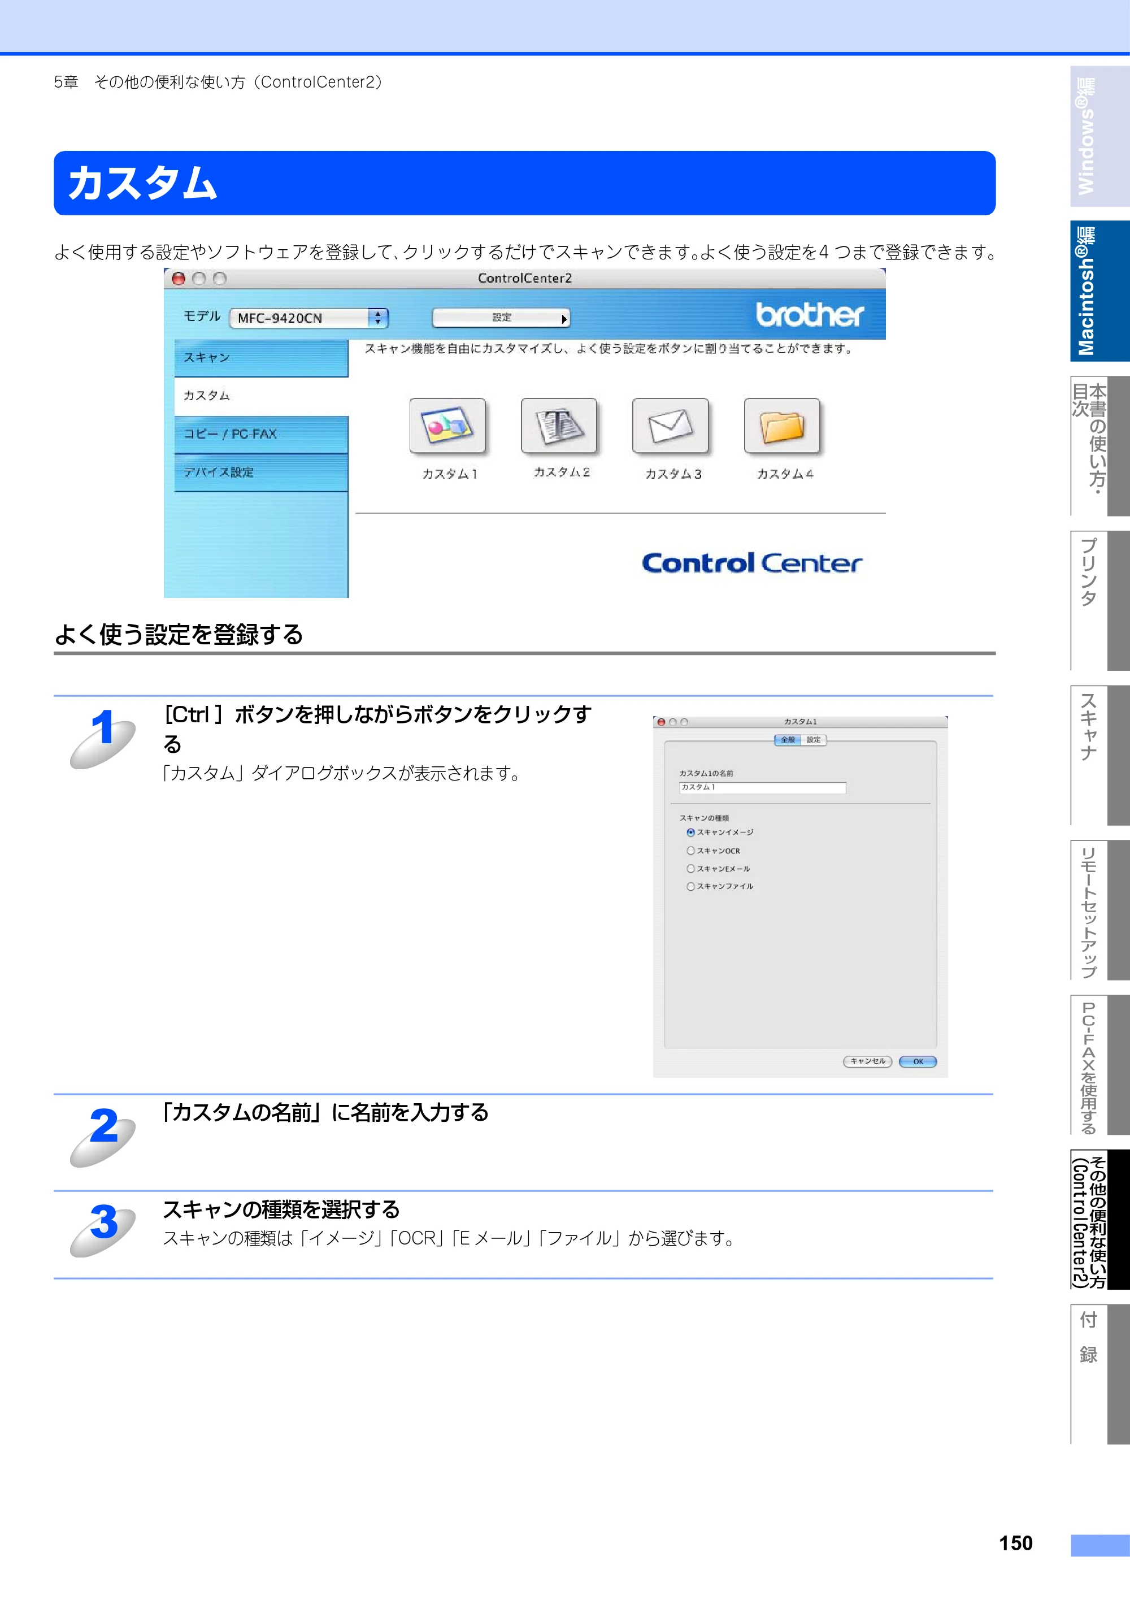Jump to the スキャナ side tab
Viewport: 1130px width, 1600px height.
(1099, 756)
